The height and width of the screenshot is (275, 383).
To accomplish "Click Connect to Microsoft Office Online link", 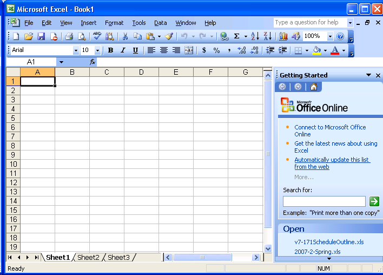I will coord(330,130).
